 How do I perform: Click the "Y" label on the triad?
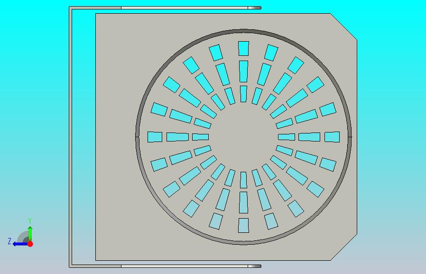point(30,221)
